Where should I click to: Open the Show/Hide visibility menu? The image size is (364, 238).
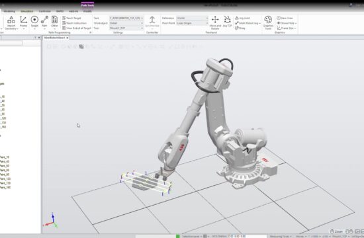click(x=287, y=23)
